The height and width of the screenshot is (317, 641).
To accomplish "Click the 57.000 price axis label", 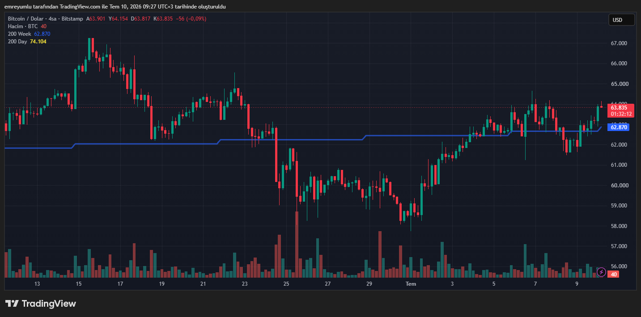I will click(620, 246).
